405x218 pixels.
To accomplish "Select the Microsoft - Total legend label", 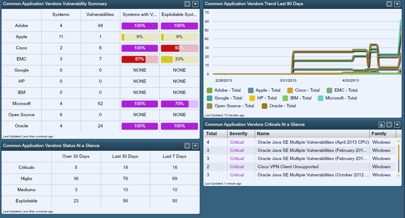I will tap(341, 98).
